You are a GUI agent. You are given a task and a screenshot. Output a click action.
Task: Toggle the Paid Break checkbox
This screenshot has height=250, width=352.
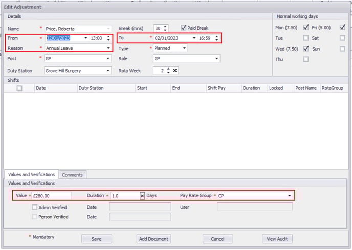coord(184,28)
